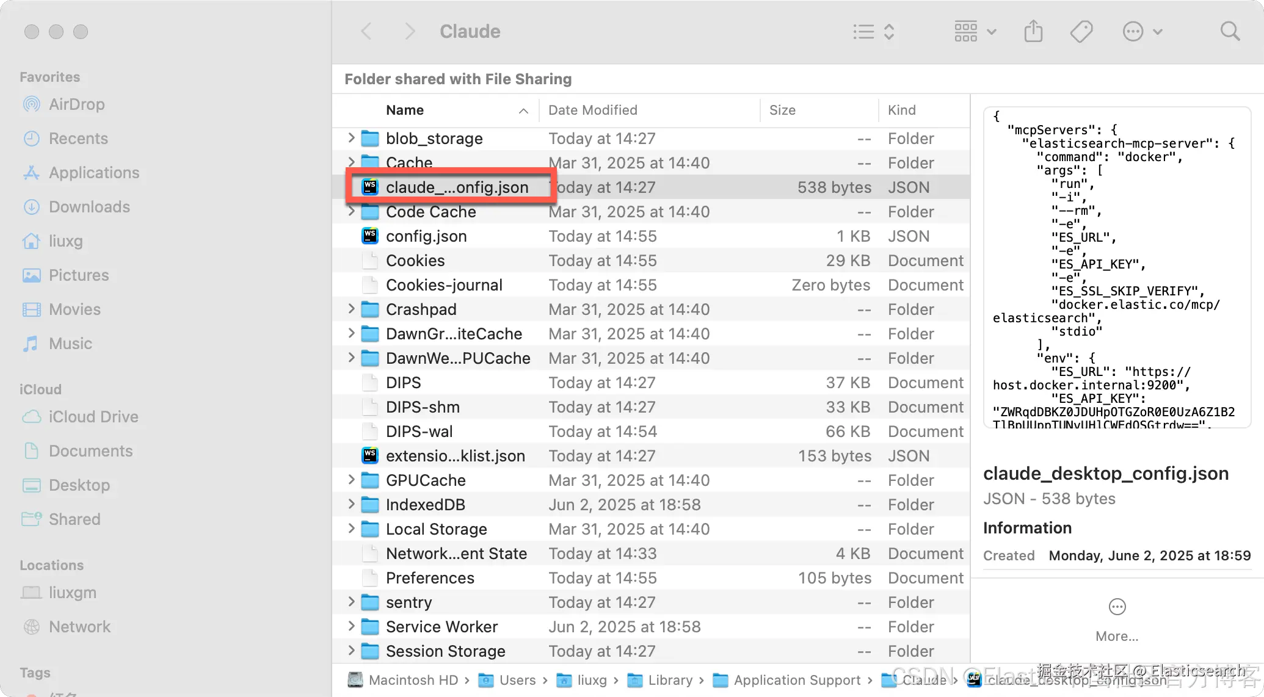Open the group-by dropdown in toolbar
This screenshot has height=697, width=1264.
point(975,31)
